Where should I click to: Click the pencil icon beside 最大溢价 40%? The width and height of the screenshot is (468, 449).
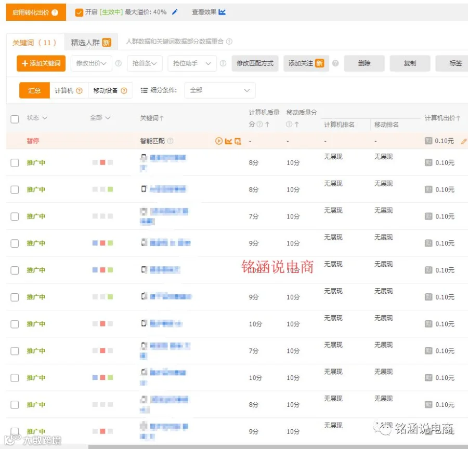pyautogui.click(x=175, y=12)
